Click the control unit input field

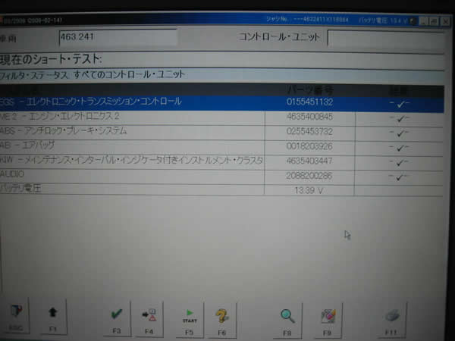tap(384, 37)
